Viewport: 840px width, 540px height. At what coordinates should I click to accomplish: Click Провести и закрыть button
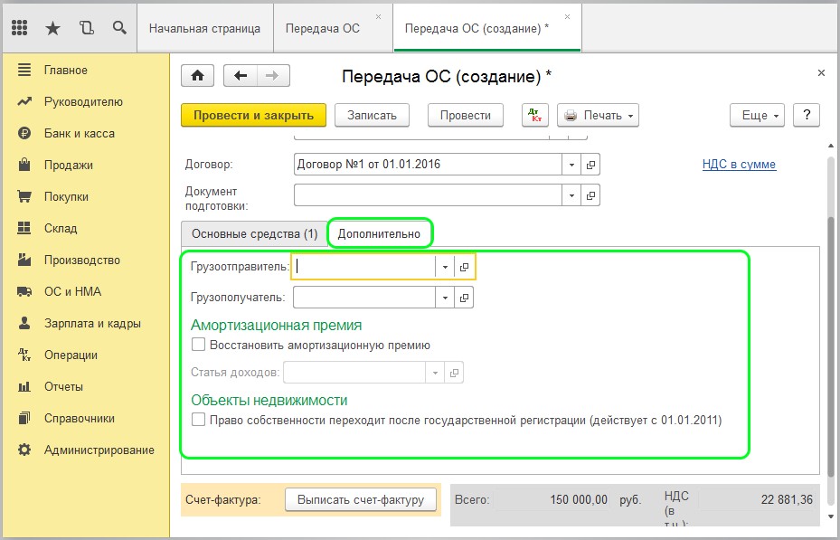(x=253, y=115)
